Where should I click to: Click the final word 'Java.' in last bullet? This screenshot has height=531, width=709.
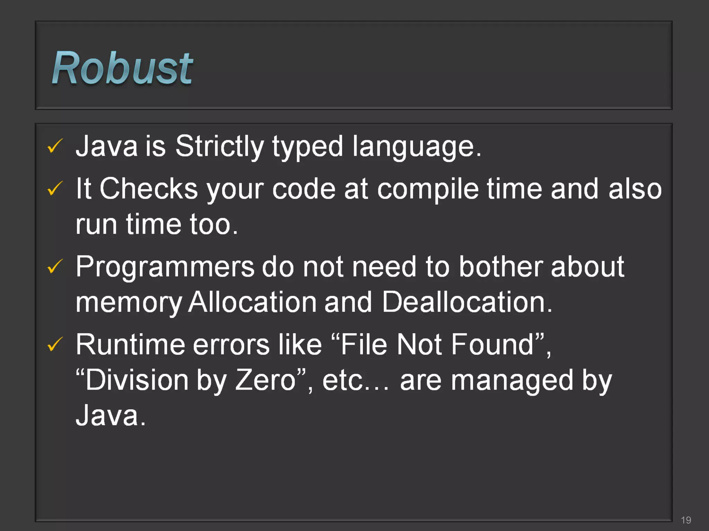point(111,415)
